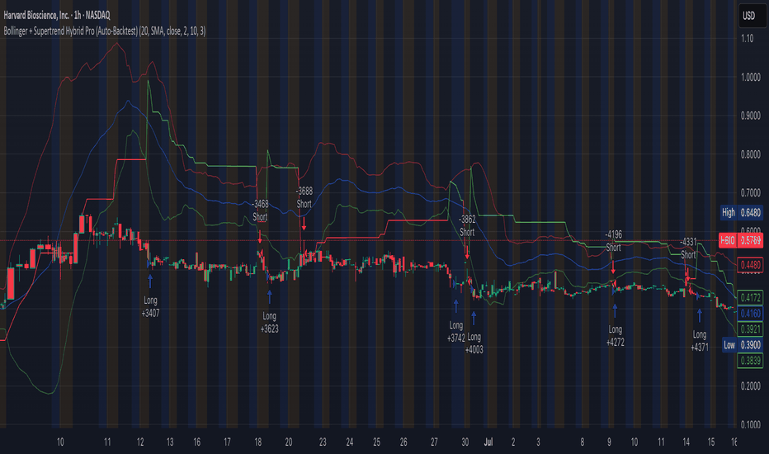Screen dimensions: 769x454
Task: Click date 24 on the time axis
Action: (x=349, y=442)
